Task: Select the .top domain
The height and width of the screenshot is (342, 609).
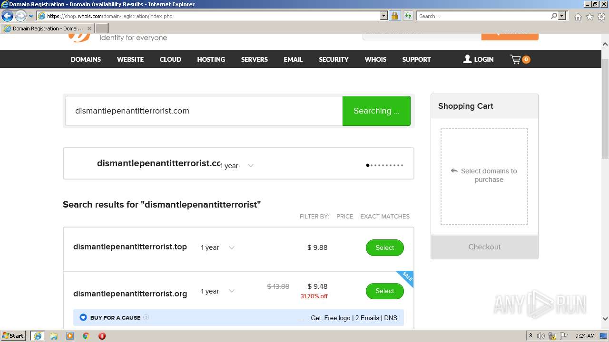Action: pos(384,247)
